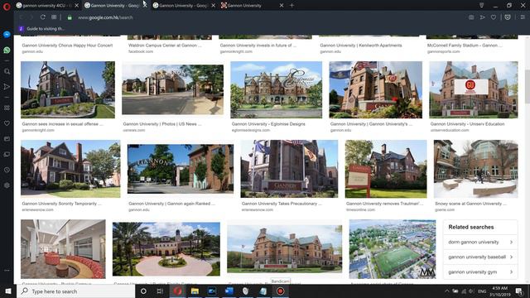Open sidebar three-dots more options
The image size is (530, 298).
click(x=7, y=271)
